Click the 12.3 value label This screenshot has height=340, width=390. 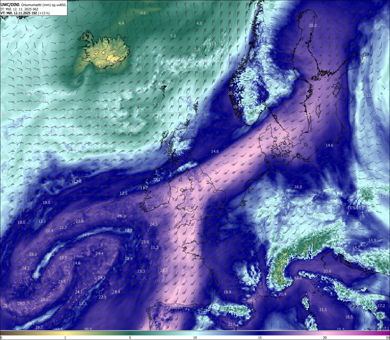(83, 303)
